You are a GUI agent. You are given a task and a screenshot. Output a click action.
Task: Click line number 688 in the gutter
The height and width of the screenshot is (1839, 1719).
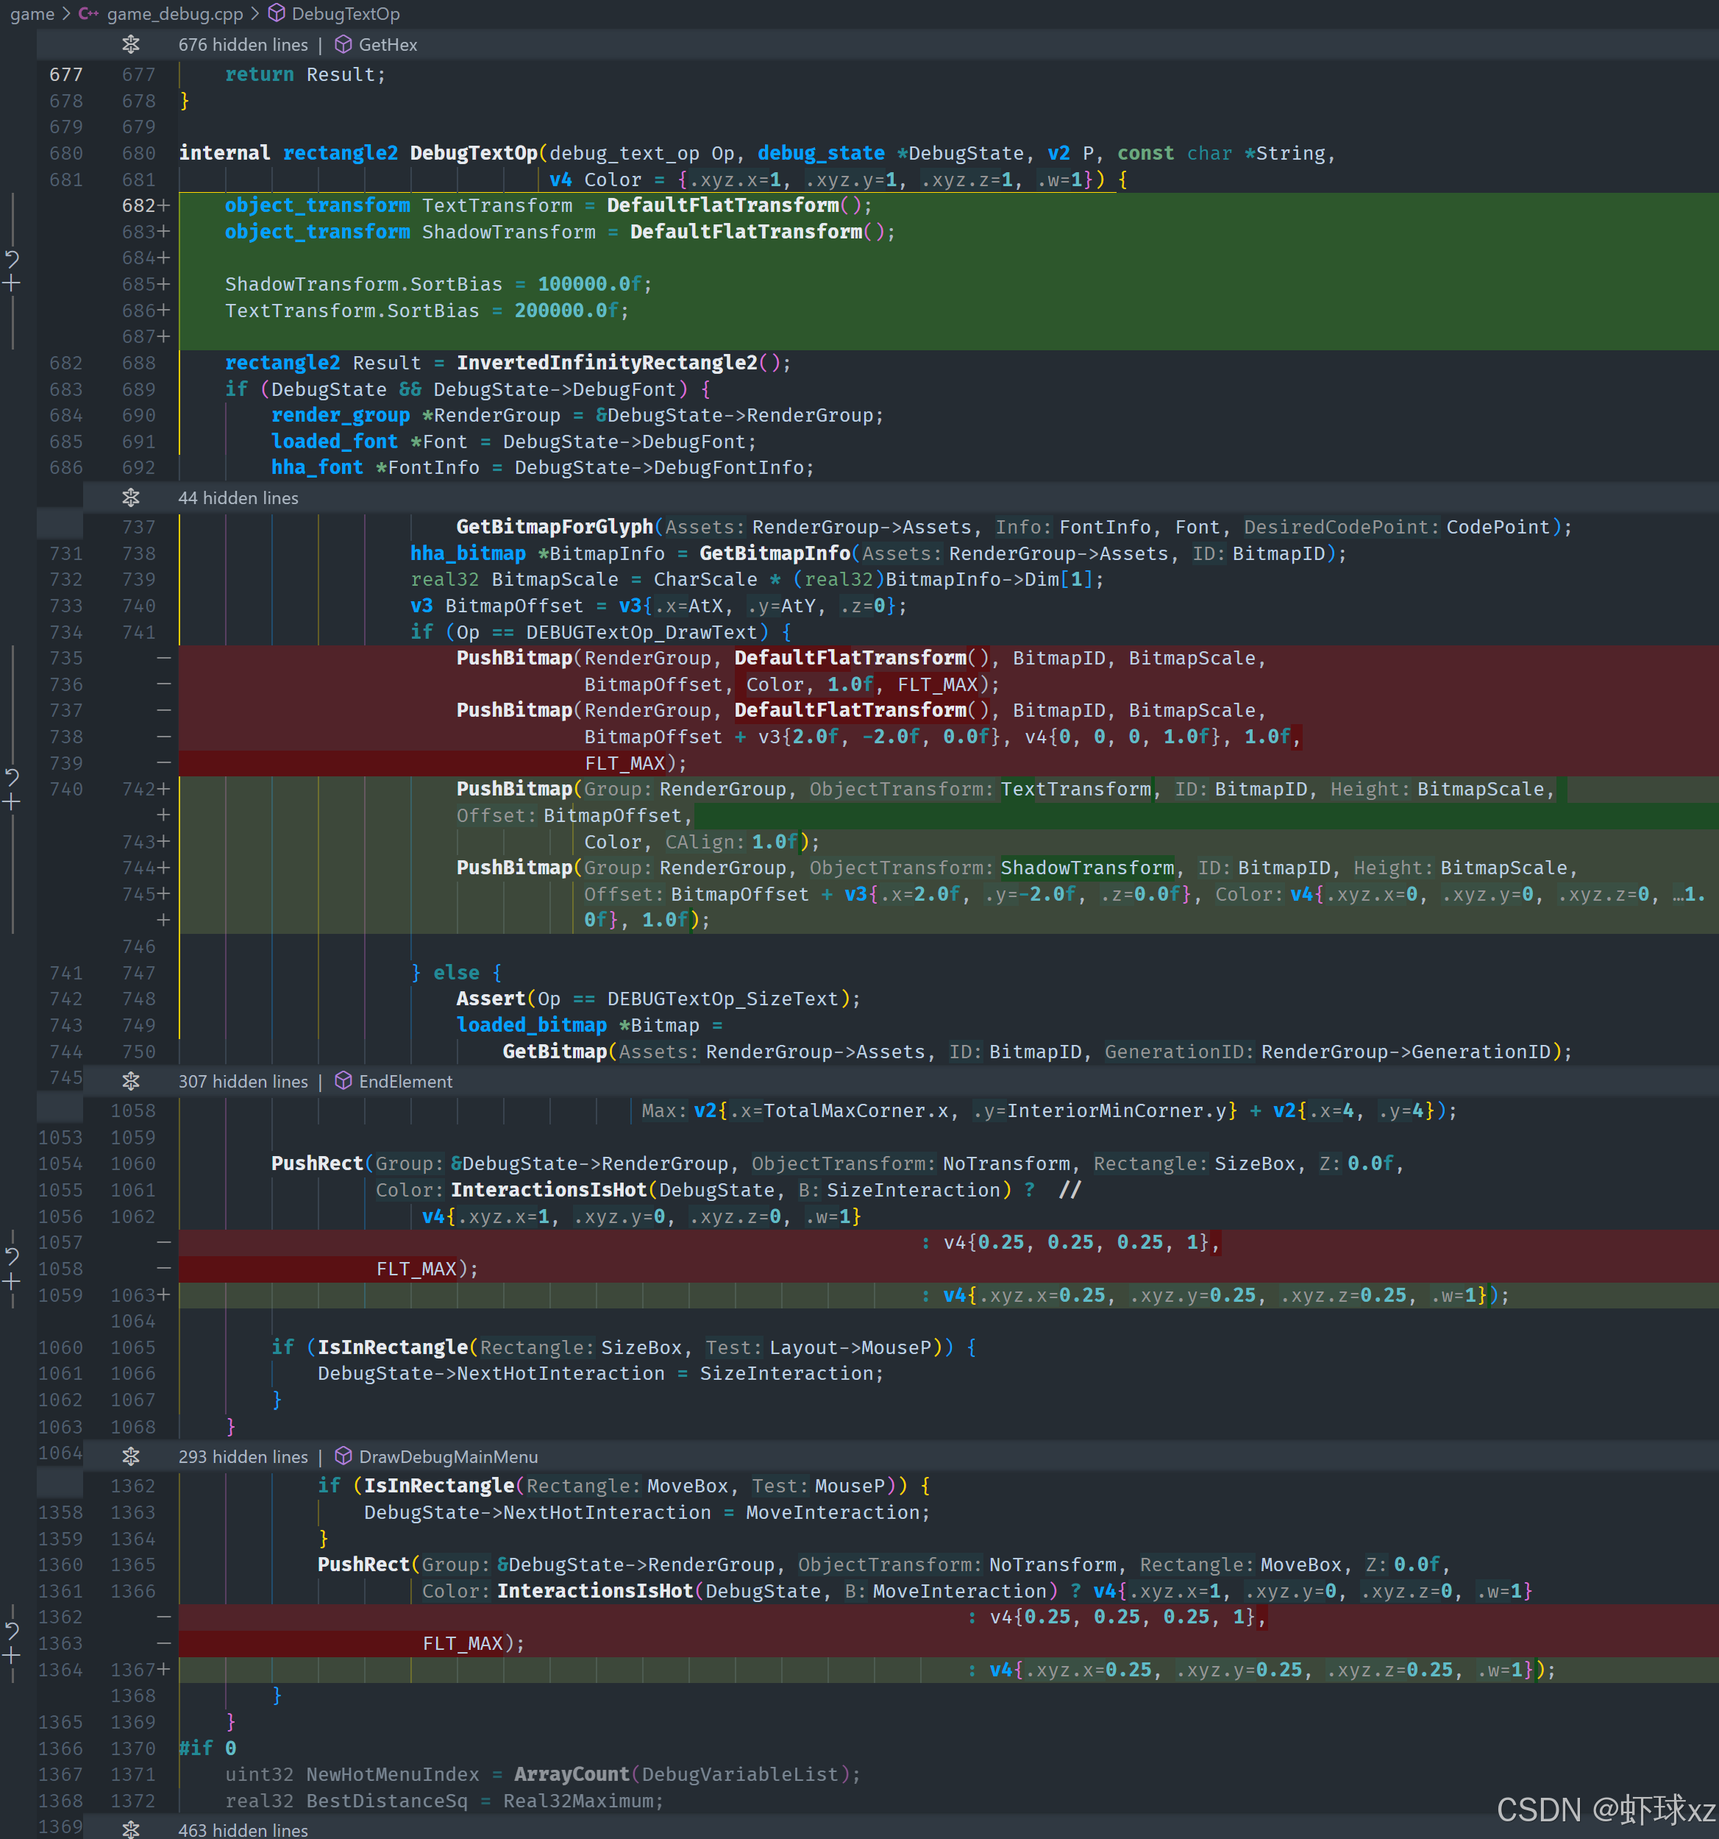[139, 363]
